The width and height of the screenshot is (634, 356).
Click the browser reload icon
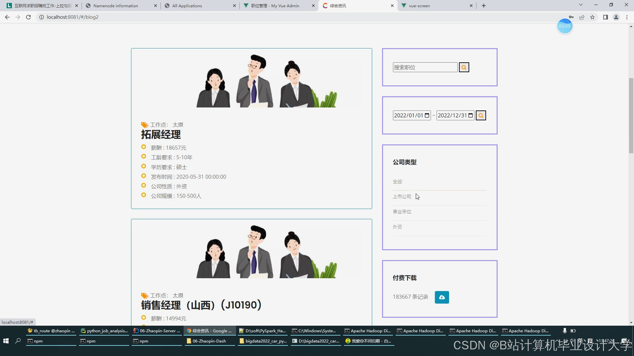click(28, 17)
